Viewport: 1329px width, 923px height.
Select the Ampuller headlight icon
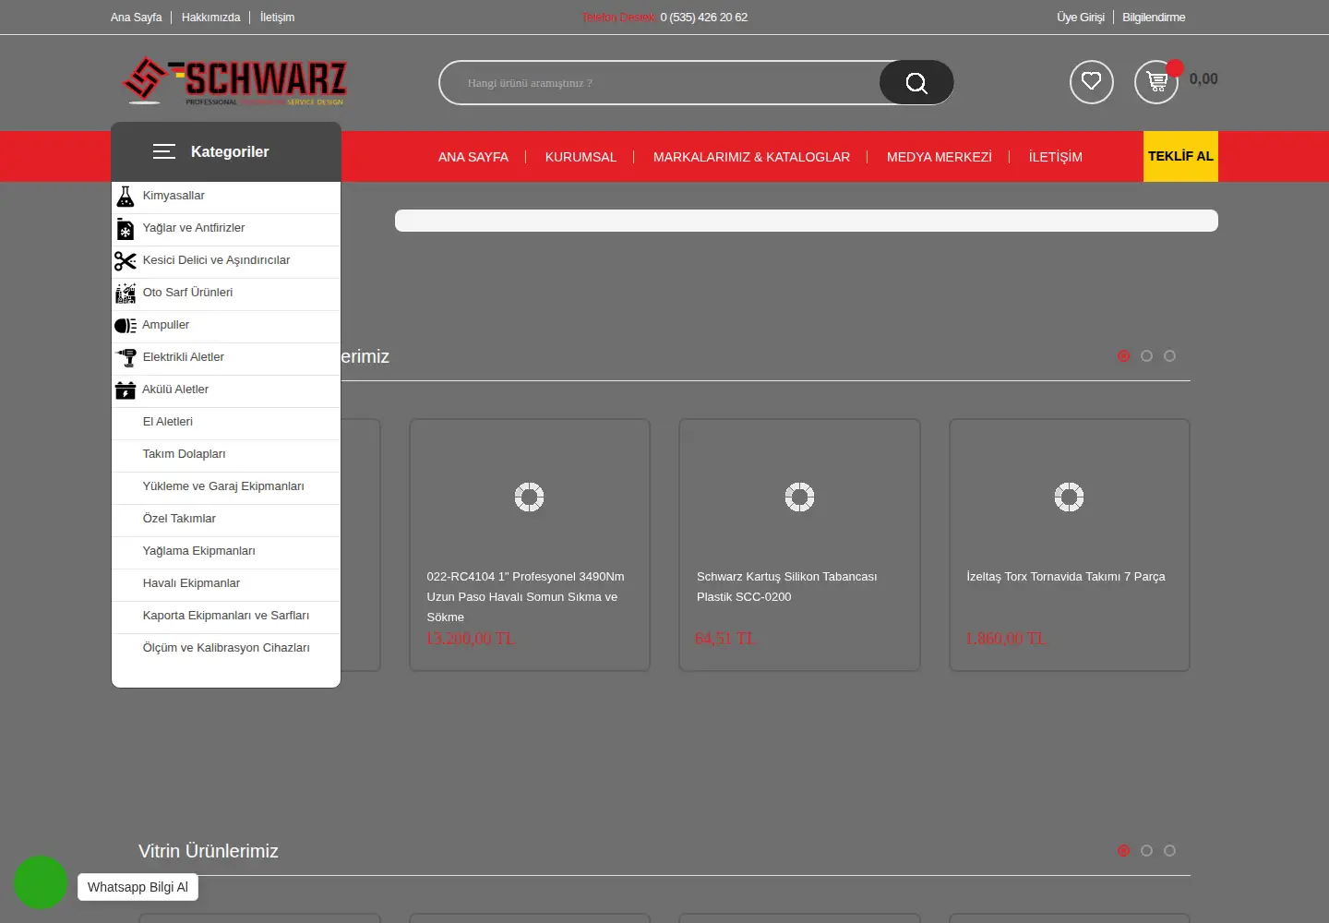click(x=126, y=326)
